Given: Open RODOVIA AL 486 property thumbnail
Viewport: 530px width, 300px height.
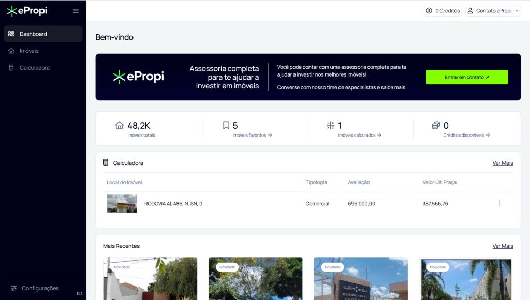Looking at the screenshot, I should pyautogui.click(x=122, y=203).
